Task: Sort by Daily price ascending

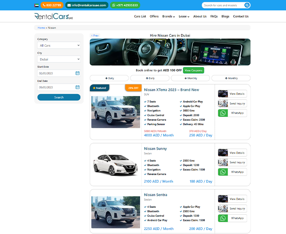Action: [x=150, y=78]
